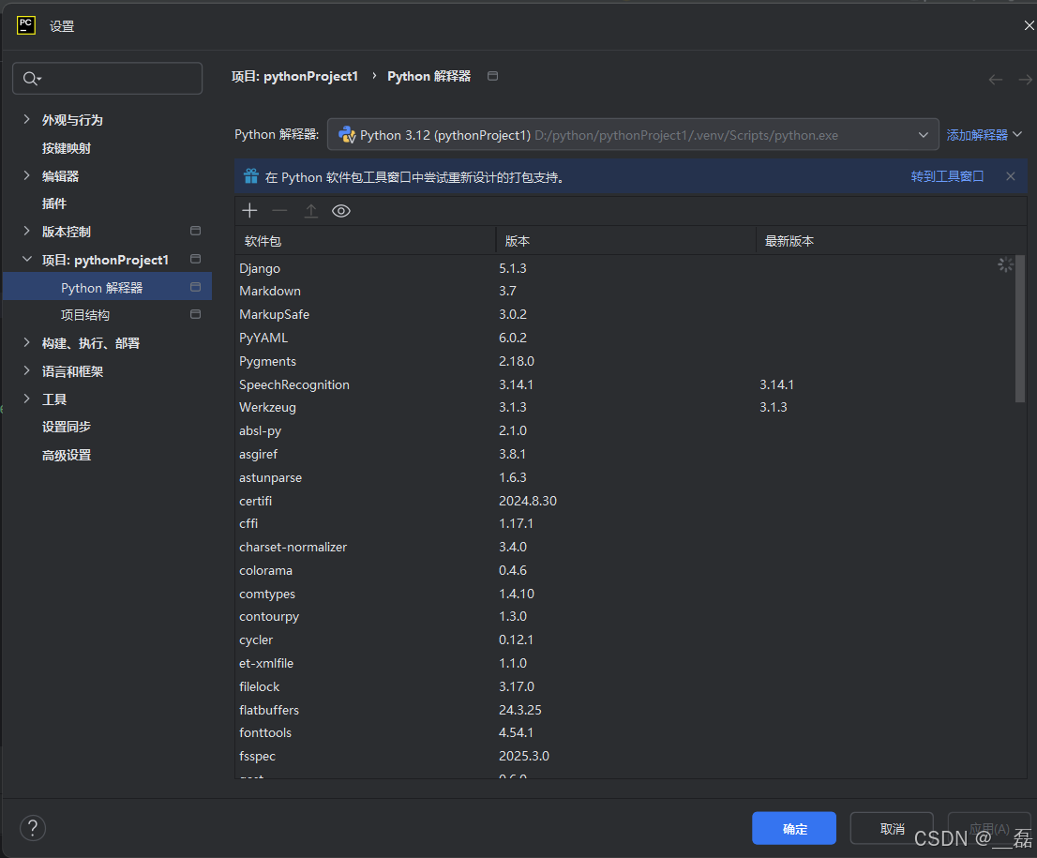Click the PyCharm logo in title bar
The width and height of the screenshot is (1037, 858).
tap(26, 25)
